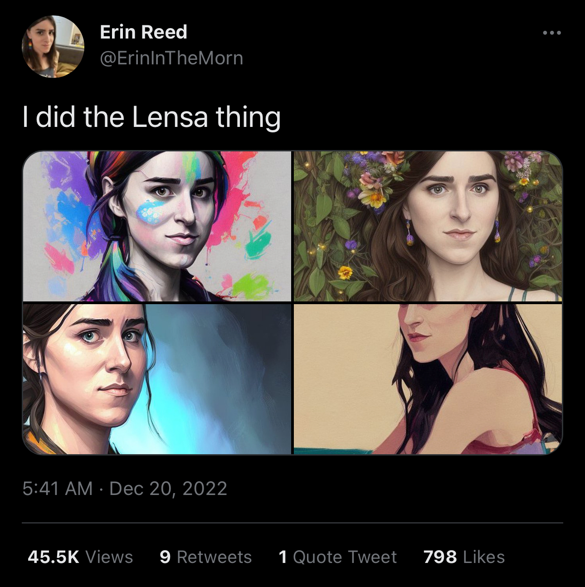Open the @ErinInTheMorn handle link
Screen dimensions: 585x587
tap(171, 58)
